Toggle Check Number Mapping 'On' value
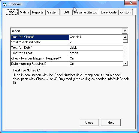Image resolution: width=139 pixels, height=133 pixels. click(96, 59)
